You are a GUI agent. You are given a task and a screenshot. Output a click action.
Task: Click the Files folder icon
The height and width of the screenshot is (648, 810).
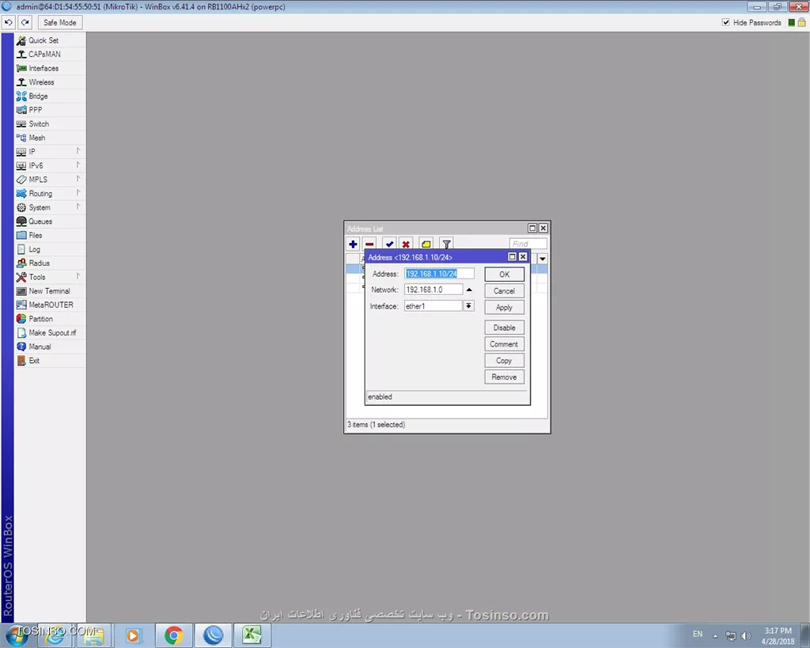21,235
